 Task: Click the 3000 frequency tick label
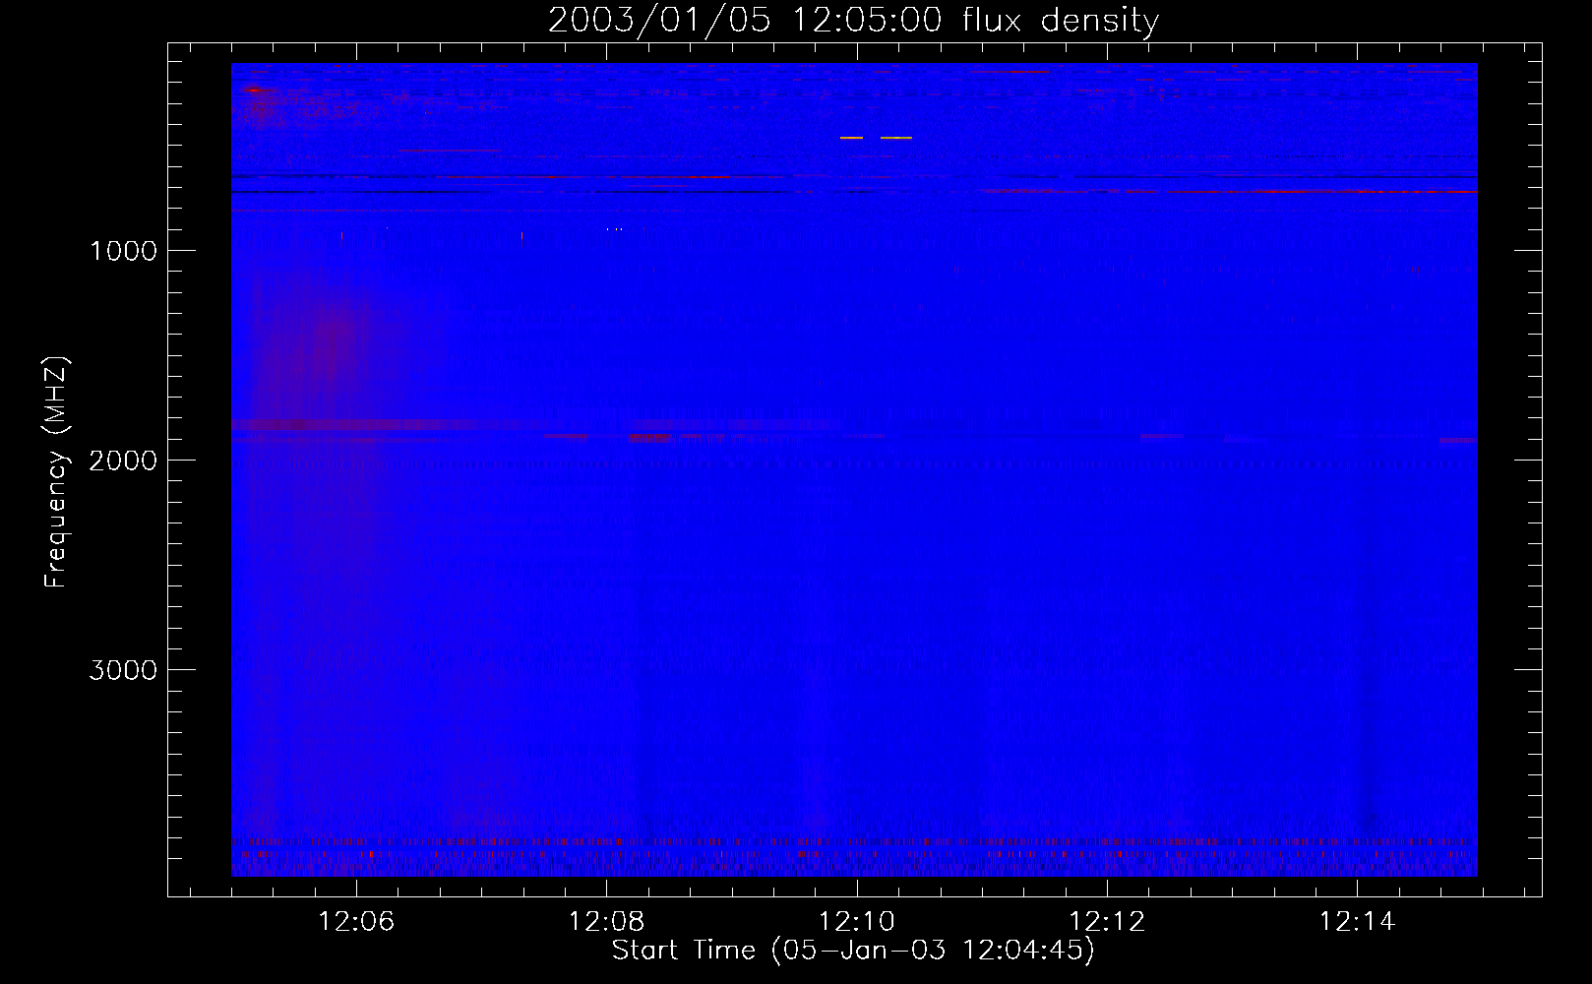click(123, 670)
